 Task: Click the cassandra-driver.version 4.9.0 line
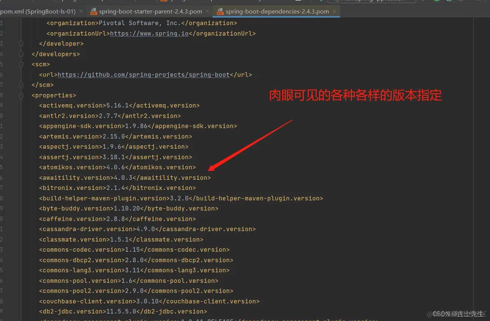tap(147, 229)
